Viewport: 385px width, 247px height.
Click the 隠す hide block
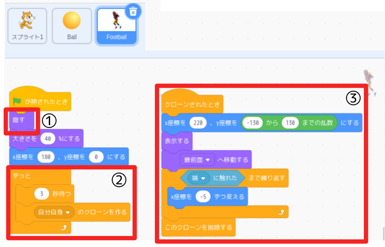point(19,120)
